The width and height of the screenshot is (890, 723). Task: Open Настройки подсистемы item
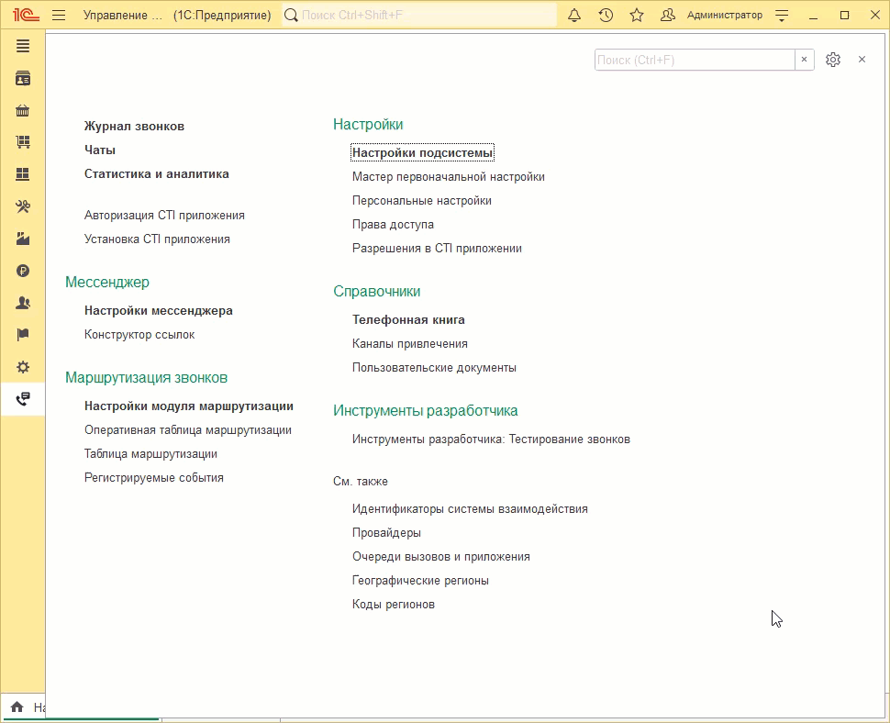click(x=422, y=153)
